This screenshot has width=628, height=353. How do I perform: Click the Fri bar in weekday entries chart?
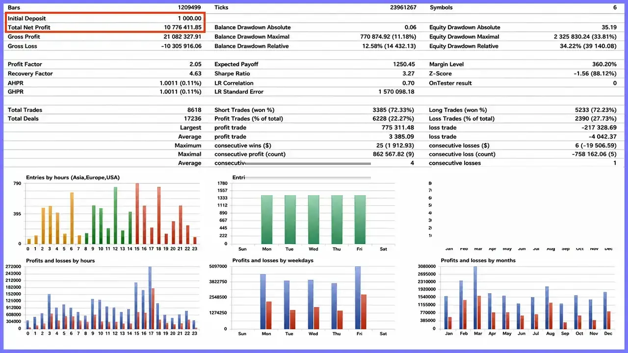360,219
